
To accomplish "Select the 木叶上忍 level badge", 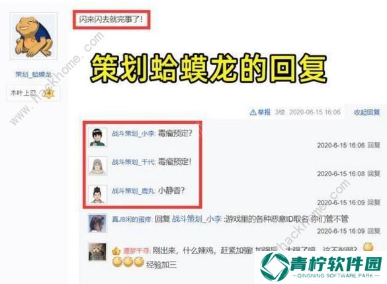I will tap(33, 93).
